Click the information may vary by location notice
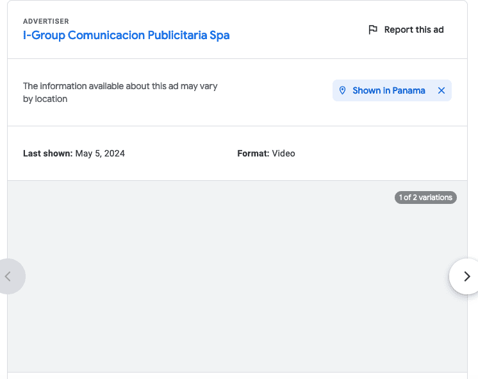This screenshot has height=379, width=478. coord(120,92)
